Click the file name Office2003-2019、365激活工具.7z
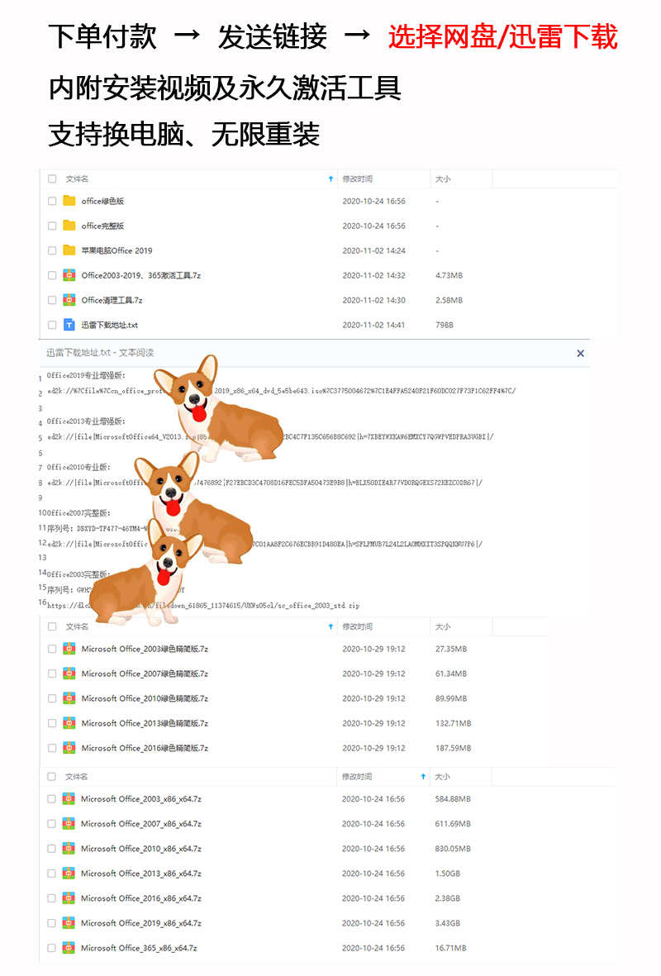Image resolution: width=661 pixels, height=976 pixels. tap(141, 275)
